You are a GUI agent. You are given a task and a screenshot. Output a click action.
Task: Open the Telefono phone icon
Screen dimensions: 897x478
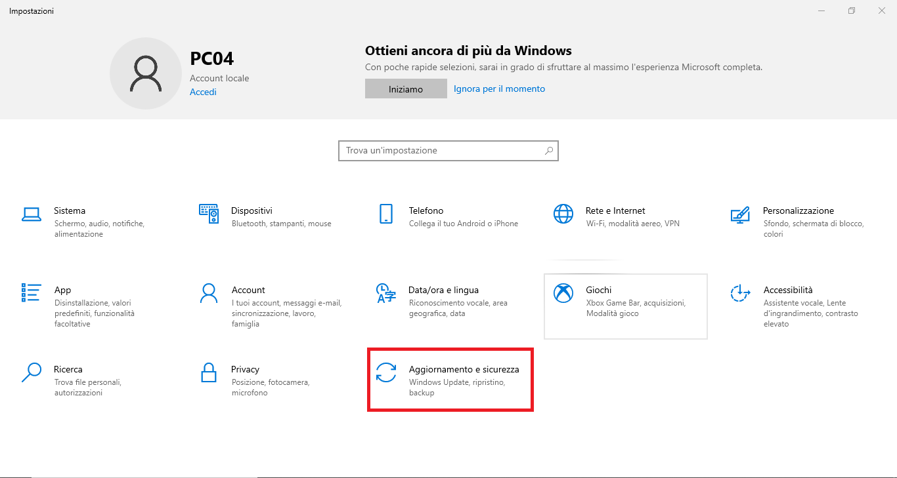pos(386,214)
